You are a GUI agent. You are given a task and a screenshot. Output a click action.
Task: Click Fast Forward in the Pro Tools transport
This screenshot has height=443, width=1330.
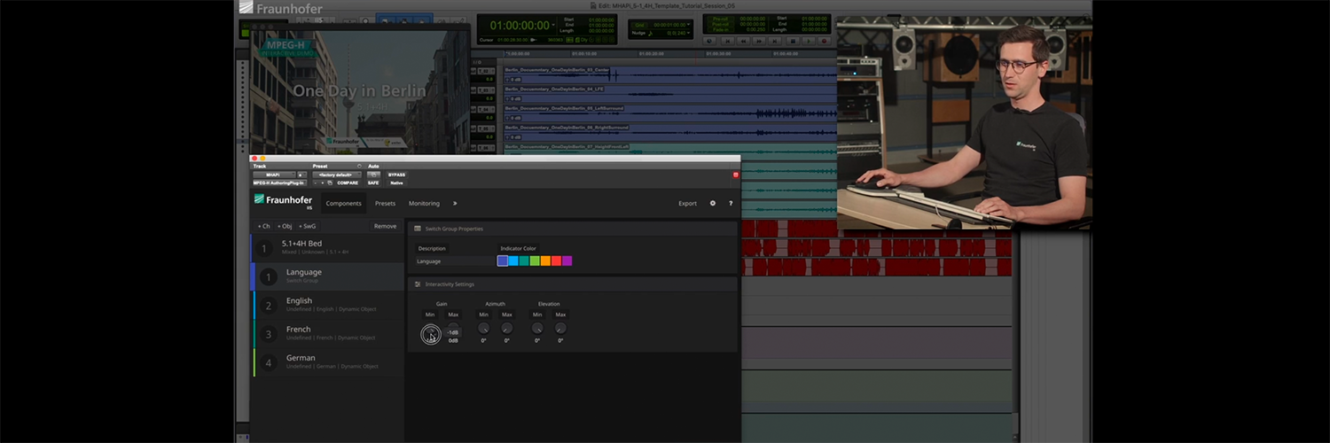click(x=759, y=41)
